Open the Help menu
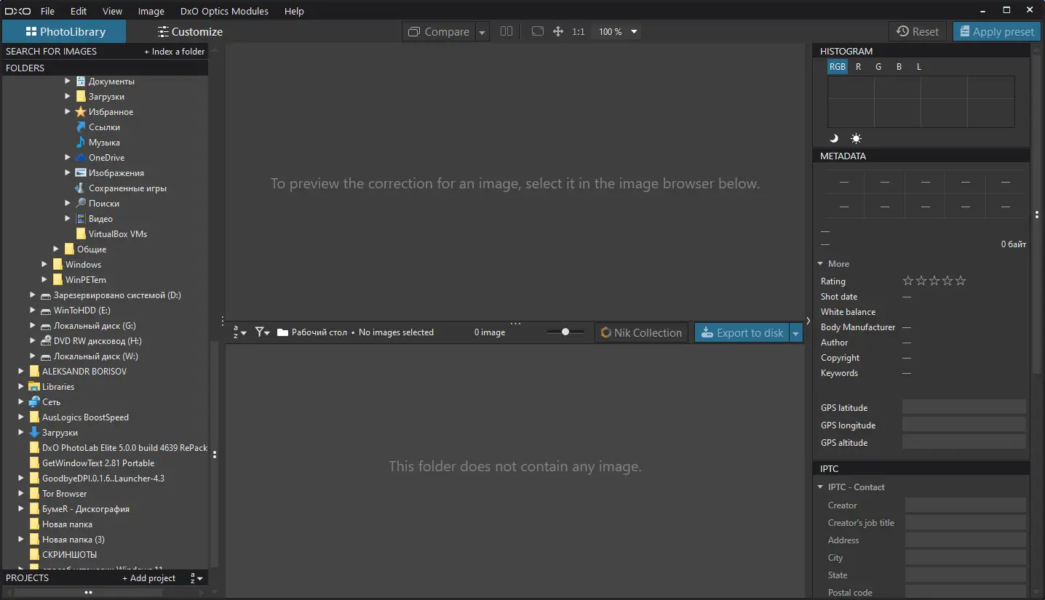Viewport: 1045px width, 600px height. click(294, 11)
